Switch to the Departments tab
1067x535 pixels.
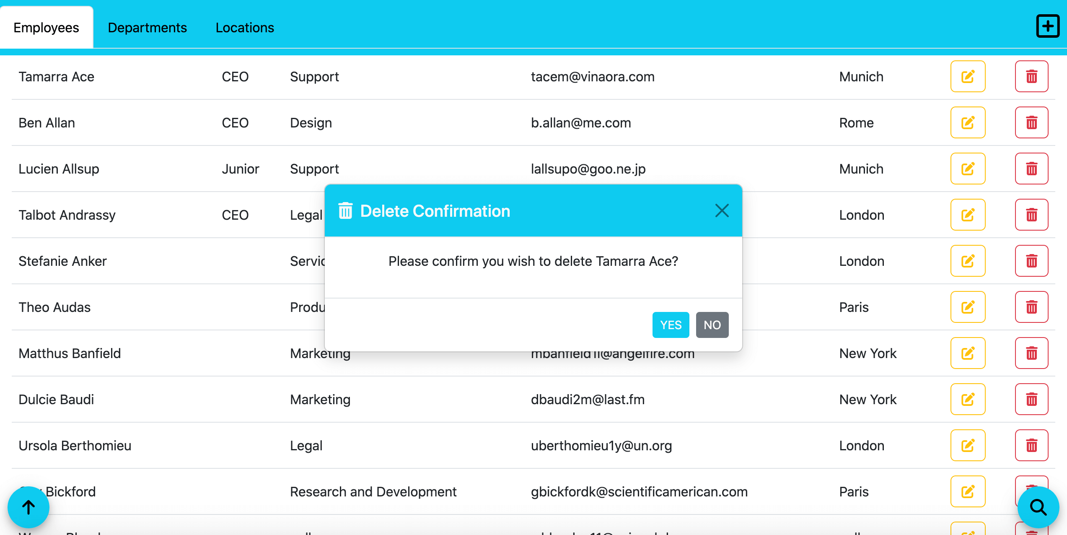click(147, 28)
